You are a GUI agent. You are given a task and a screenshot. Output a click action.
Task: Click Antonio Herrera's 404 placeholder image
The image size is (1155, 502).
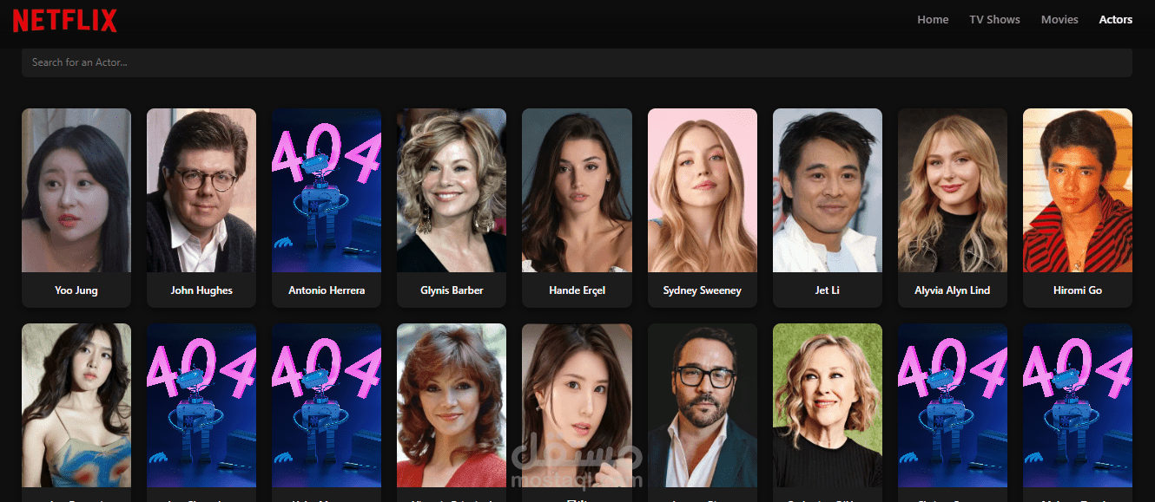[327, 191]
